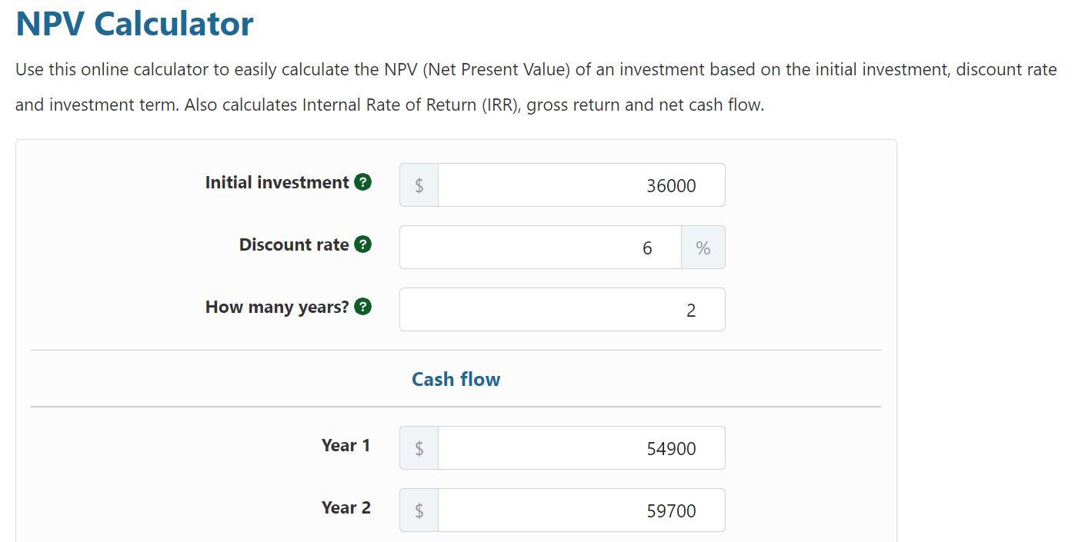The width and height of the screenshot is (1075, 542).
Task: Open the Discount rate help tooltip
Action: [362, 244]
